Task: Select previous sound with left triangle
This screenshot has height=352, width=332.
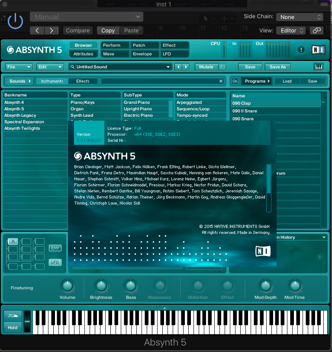Action: [178, 67]
